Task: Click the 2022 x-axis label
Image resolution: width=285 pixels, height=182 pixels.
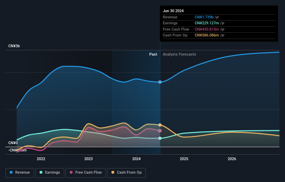Action: pos(41,159)
